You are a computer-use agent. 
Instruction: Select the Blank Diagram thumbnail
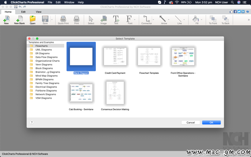click(x=81, y=57)
